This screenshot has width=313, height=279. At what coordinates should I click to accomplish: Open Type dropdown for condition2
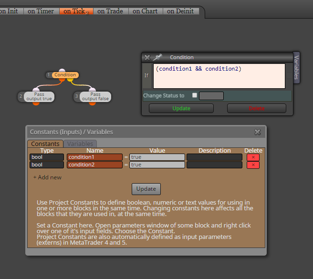pos(47,165)
